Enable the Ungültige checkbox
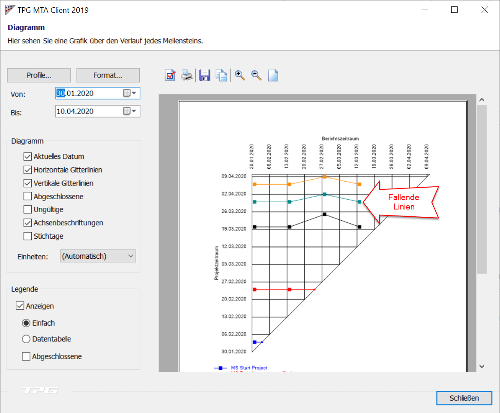Image resolution: width=500 pixels, height=413 pixels. [x=27, y=209]
